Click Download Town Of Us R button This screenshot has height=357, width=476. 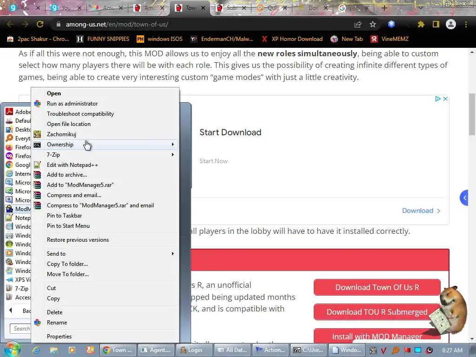click(x=377, y=287)
